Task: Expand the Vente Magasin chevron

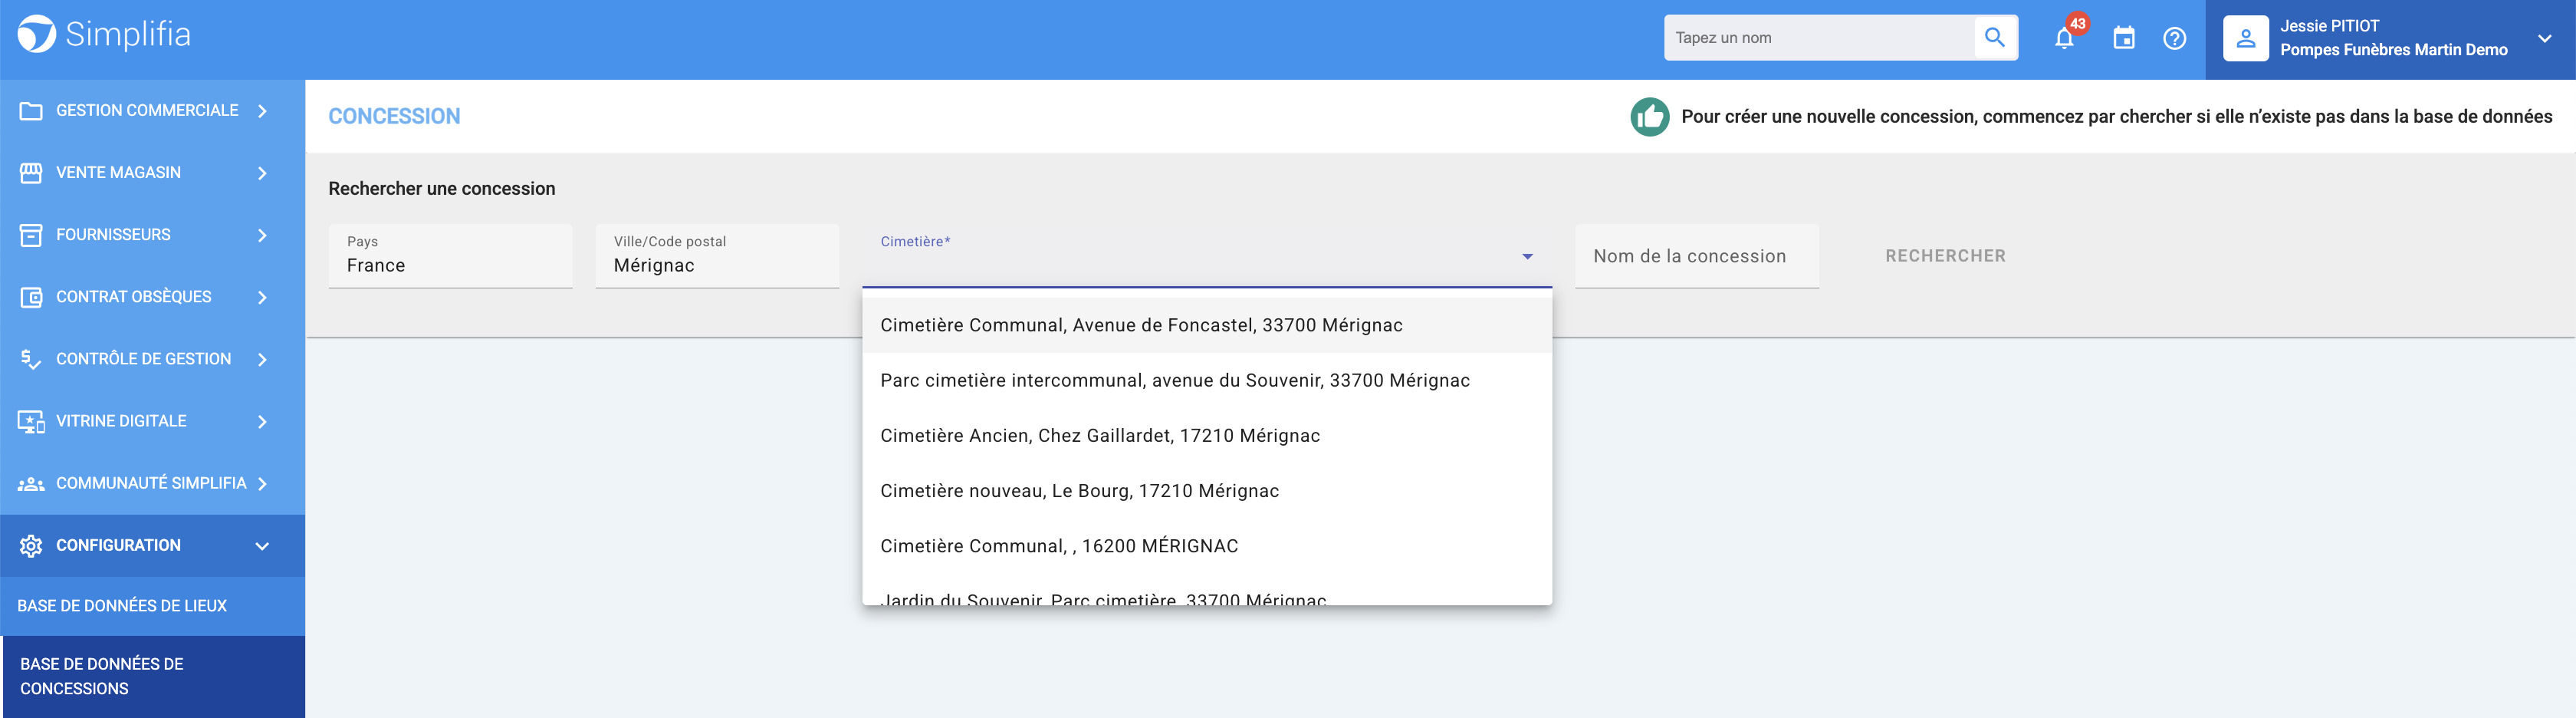Action: coord(262,173)
